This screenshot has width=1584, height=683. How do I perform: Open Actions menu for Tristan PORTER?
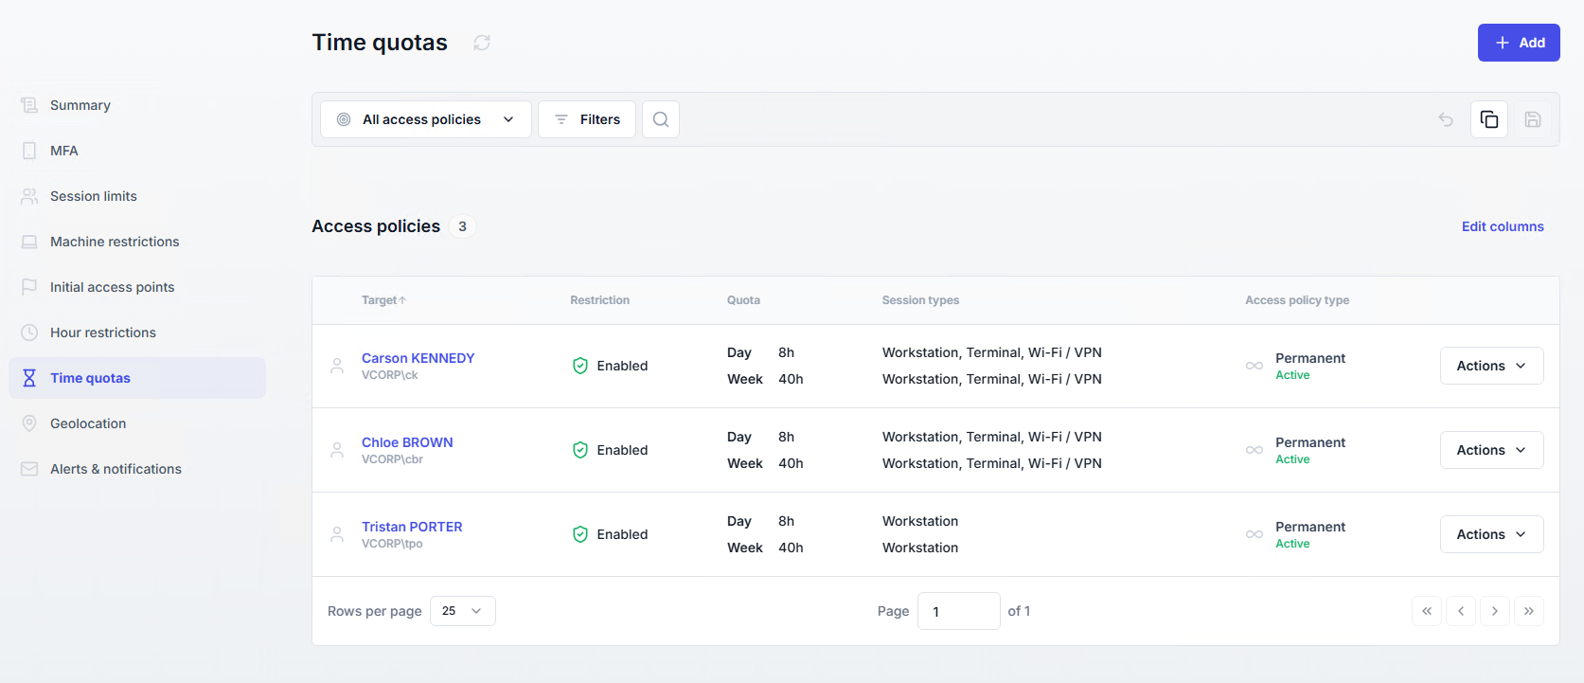point(1491,534)
